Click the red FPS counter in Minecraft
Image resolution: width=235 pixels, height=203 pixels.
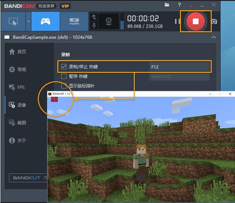coord(54,99)
